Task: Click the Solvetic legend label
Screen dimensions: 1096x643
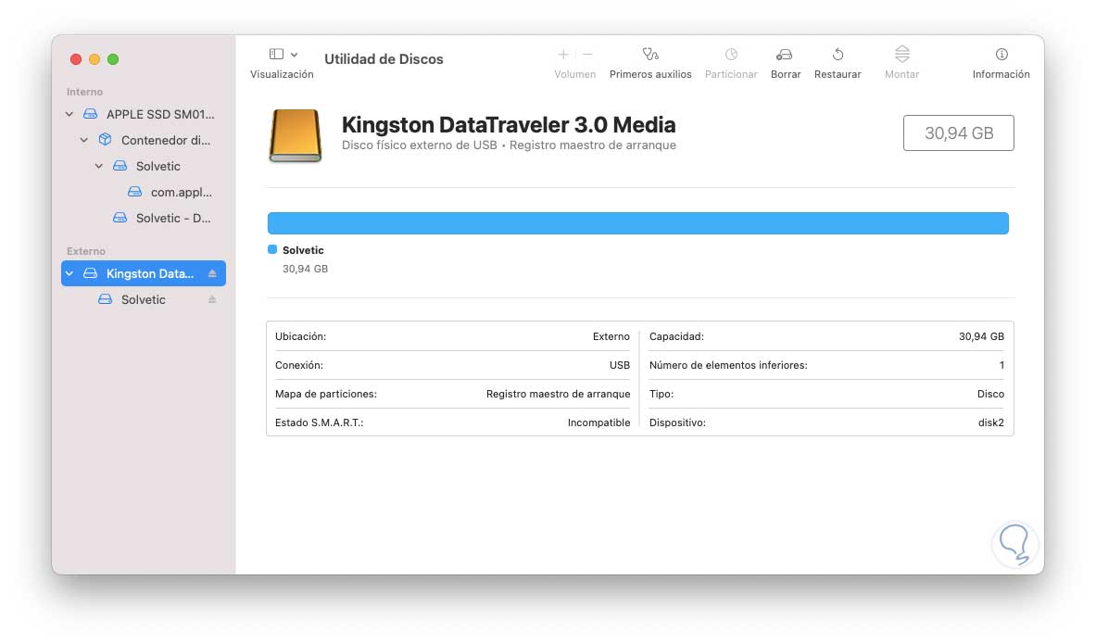Action: (x=303, y=249)
